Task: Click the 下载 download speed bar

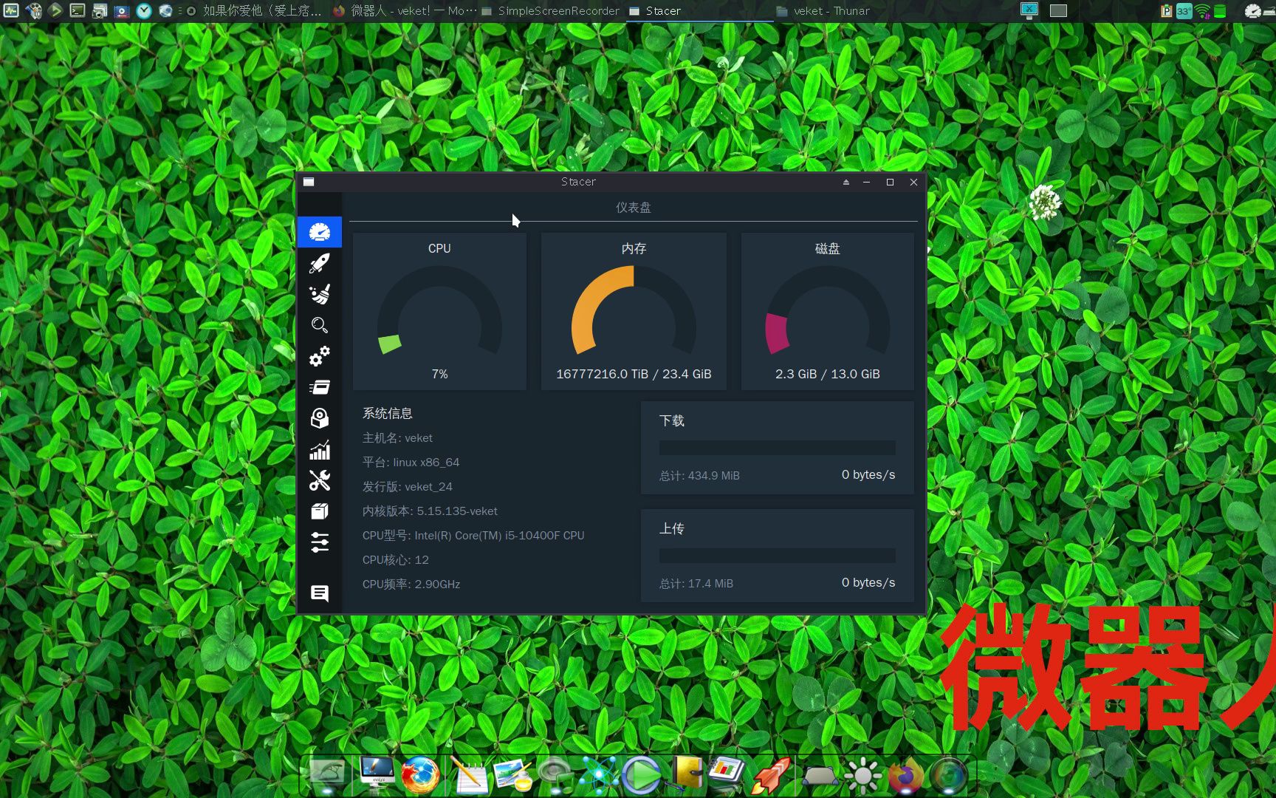Action: pyautogui.click(x=778, y=448)
